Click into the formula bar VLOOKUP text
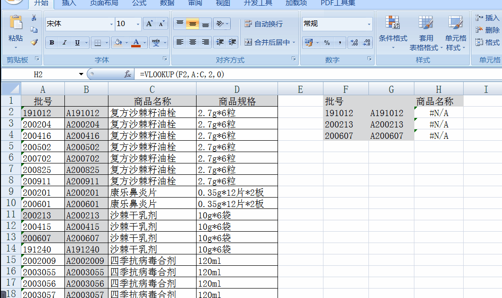Image resolution: width=502 pixels, height=298 pixels. (x=182, y=74)
